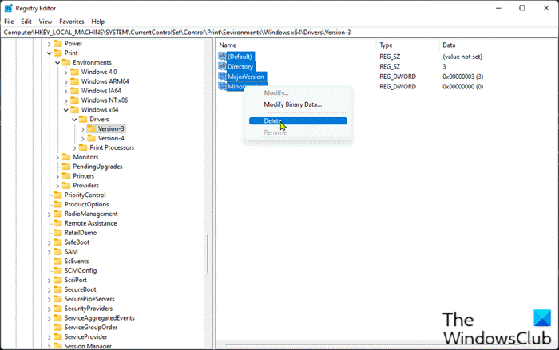This screenshot has width=559, height=350.
Task: Open the Help menu
Action: click(x=97, y=22)
